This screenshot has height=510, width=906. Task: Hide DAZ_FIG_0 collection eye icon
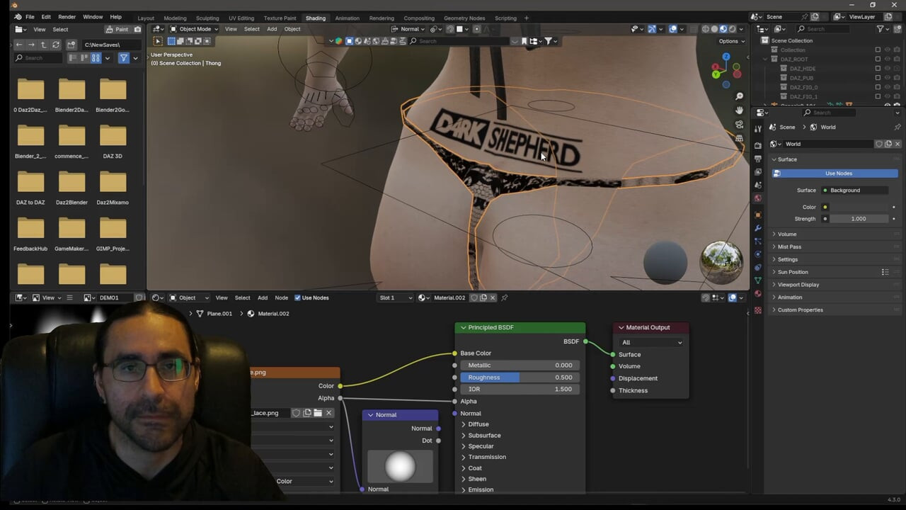888,87
